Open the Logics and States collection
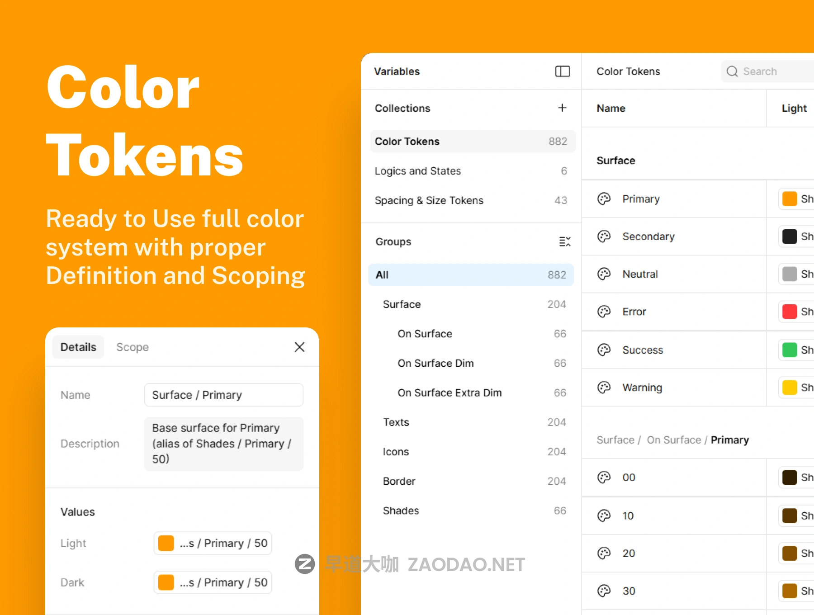 point(417,171)
